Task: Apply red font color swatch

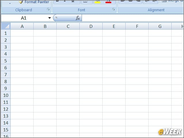Action: 108,2
